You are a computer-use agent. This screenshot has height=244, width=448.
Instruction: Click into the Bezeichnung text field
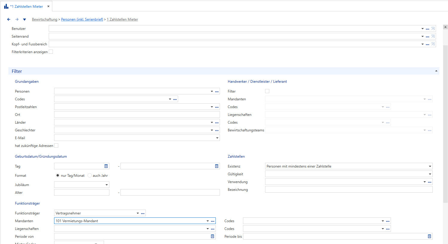coord(349,189)
